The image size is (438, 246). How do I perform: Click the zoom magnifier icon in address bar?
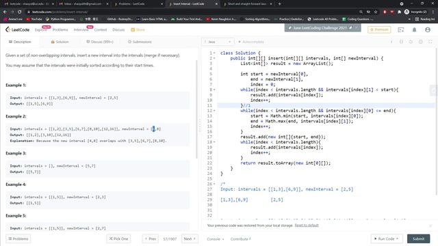click(361, 12)
